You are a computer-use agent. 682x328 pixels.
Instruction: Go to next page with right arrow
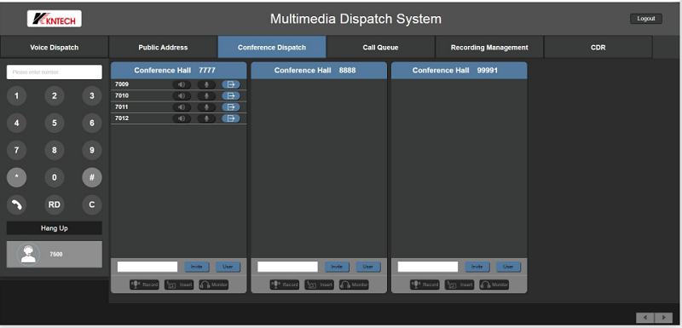coord(663,318)
